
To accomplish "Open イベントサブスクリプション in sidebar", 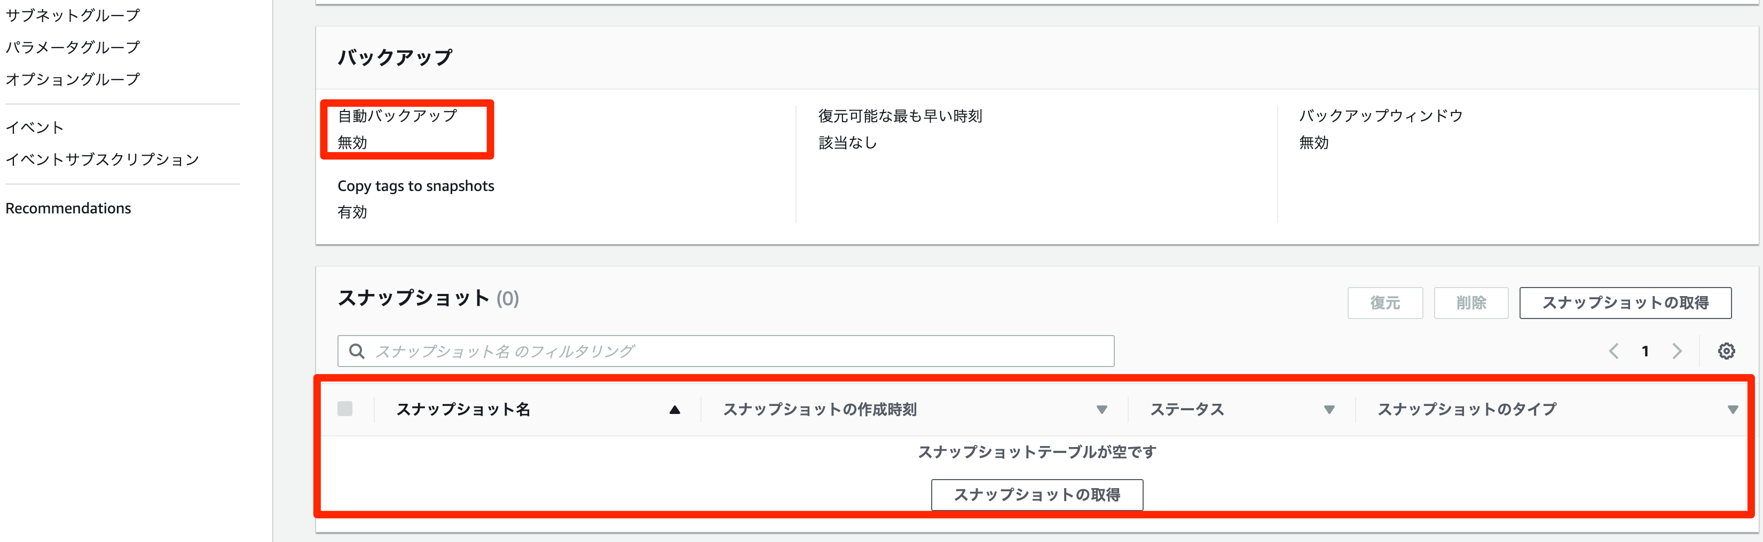I will click(102, 160).
